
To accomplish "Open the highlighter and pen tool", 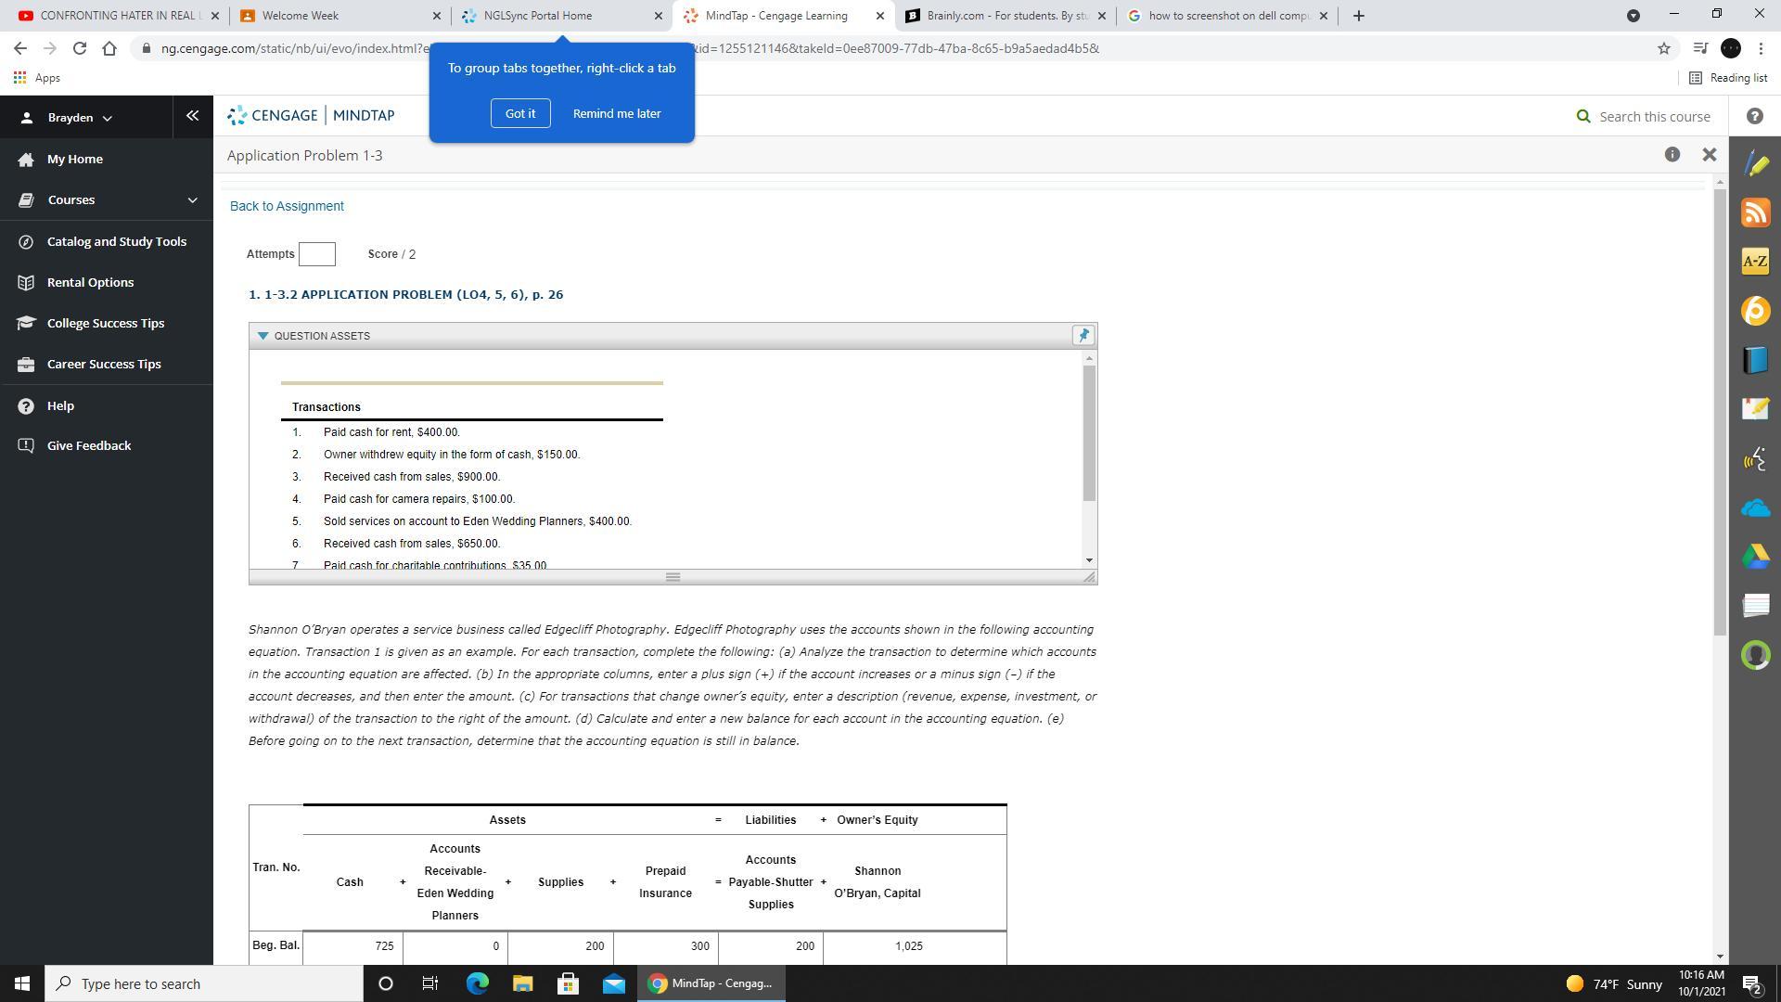I will [x=1755, y=164].
